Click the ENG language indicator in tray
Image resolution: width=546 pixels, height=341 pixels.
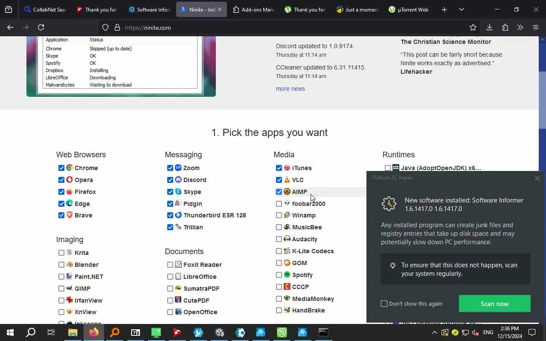click(x=488, y=332)
